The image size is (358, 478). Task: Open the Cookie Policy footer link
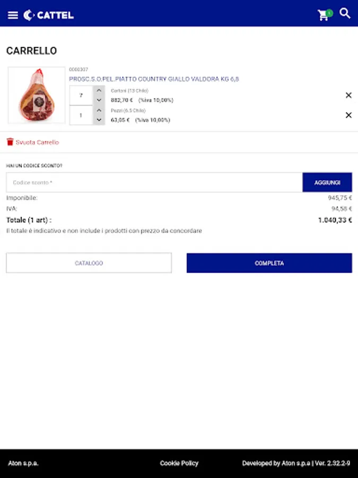tap(179, 463)
